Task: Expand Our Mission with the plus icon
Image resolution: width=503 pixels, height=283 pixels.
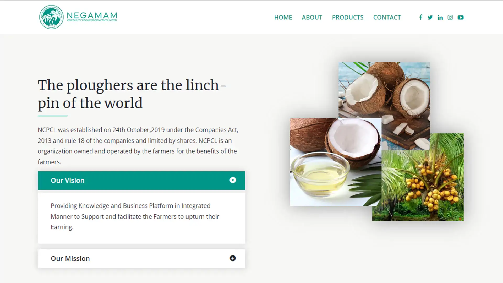Action: click(233, 258)
